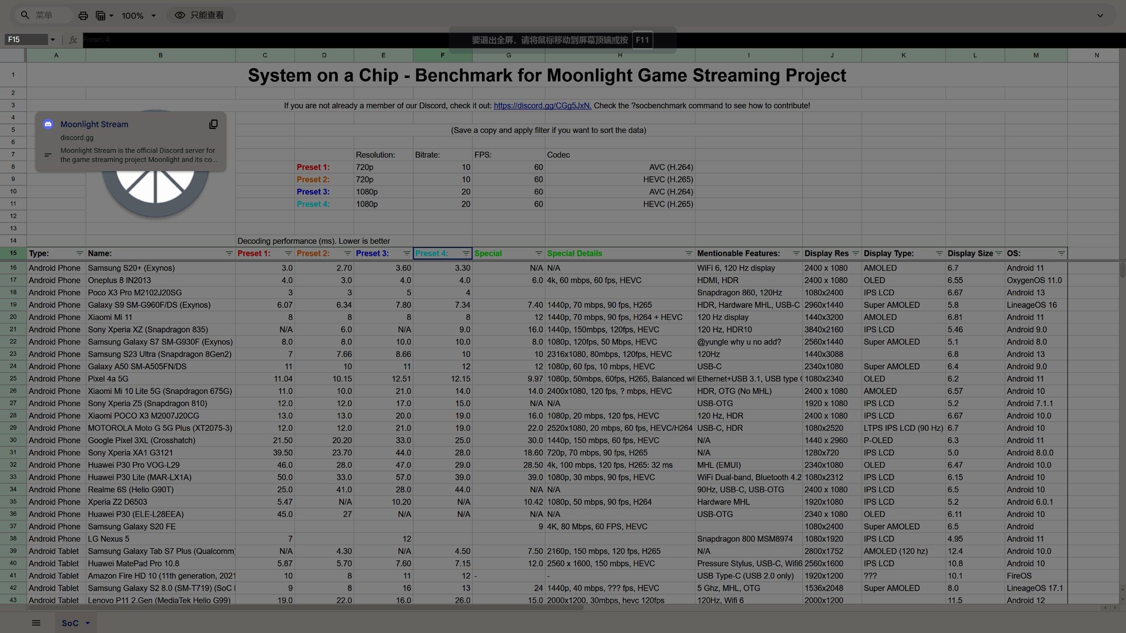
Task: Click the print icon in toolbar
Action: tap(83, 16)
